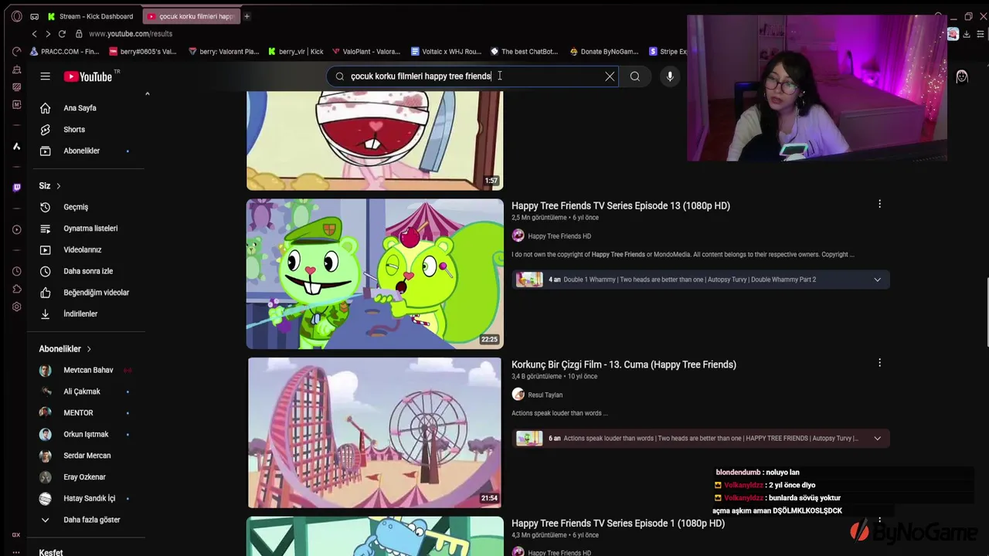Expand the Abonelikler heading chevron
989x556 pixels.
pyautogui.click(x=89, y=349)
